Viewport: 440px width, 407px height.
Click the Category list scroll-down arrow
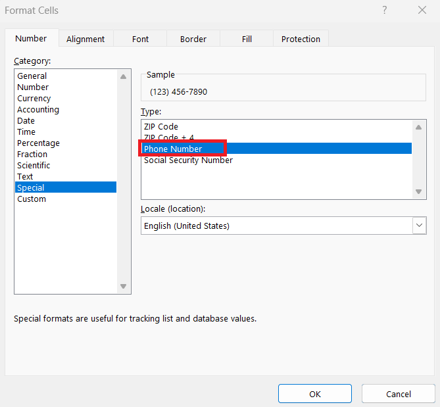(123, 286)
